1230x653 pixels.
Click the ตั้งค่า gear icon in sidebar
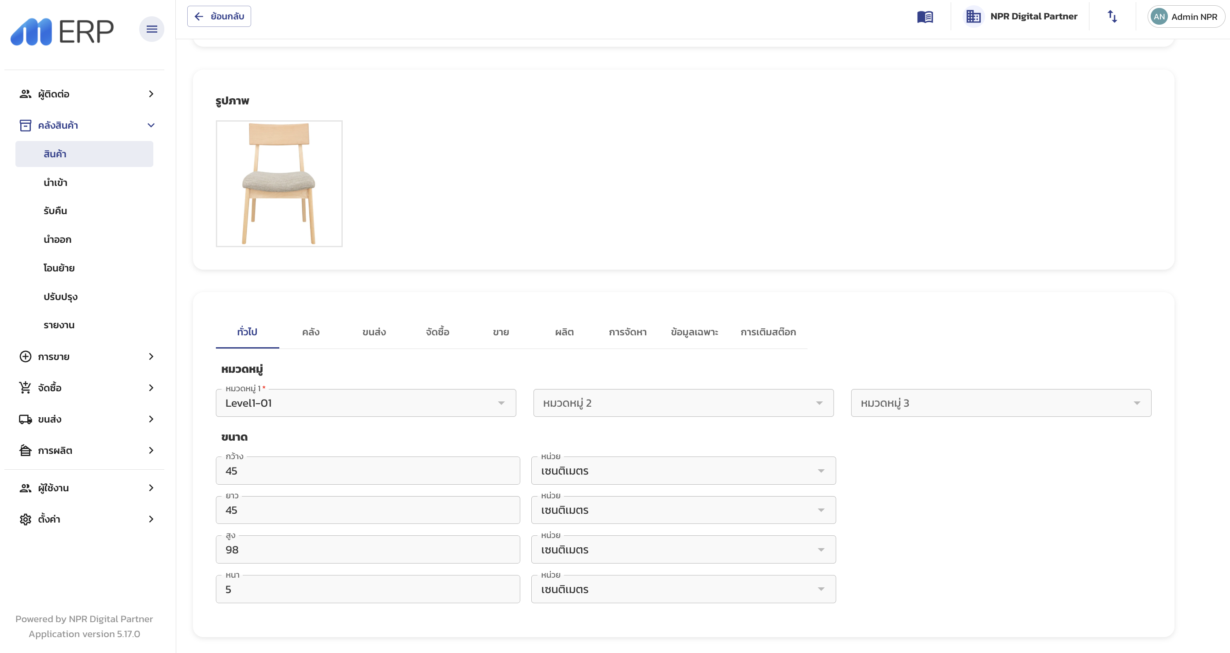[x=25, y=519]
